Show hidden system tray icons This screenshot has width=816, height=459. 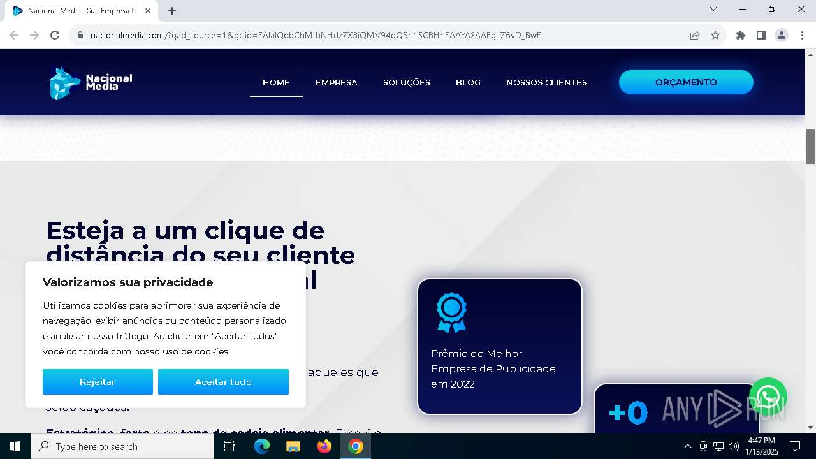point(687,446)
